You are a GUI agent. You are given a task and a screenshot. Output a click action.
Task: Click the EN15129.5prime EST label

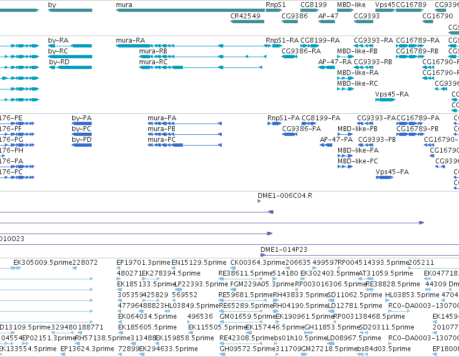coord(199,263)
